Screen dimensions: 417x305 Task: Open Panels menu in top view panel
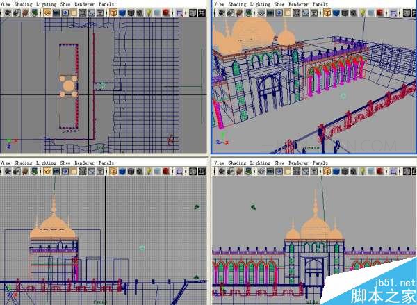(x=106, y=4)
